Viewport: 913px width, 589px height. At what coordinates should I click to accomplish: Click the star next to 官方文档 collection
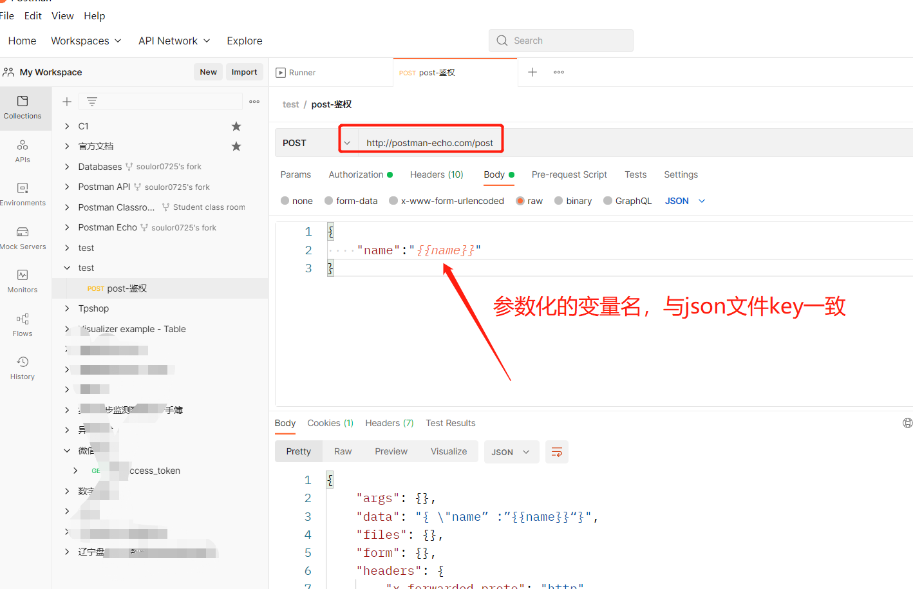[x=236, y=146]
